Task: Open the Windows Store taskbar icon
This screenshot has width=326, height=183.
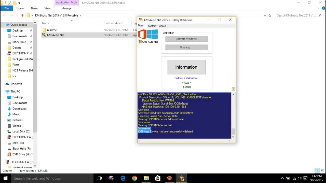Action: [x=158, y=178]
